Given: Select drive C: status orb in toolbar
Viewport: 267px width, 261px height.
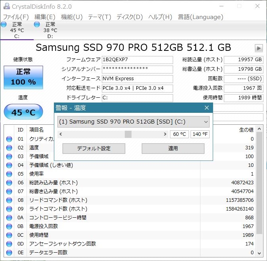Looking at the screenshot, I should point(4,25).
